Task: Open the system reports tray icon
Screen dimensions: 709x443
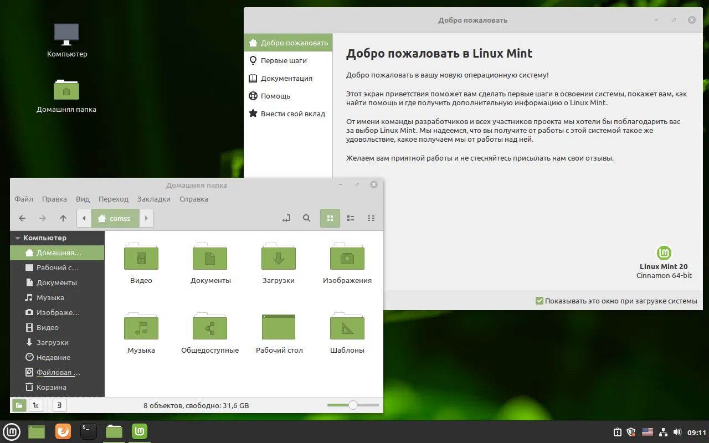Action: (617, 432)
